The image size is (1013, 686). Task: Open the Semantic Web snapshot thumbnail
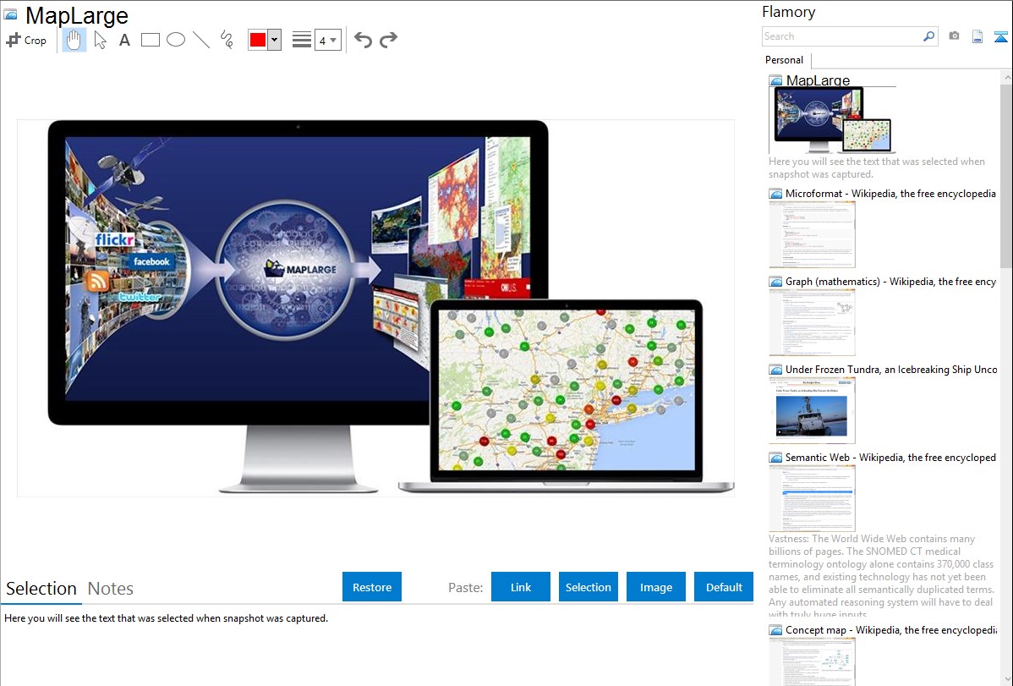tap(812, 498)
